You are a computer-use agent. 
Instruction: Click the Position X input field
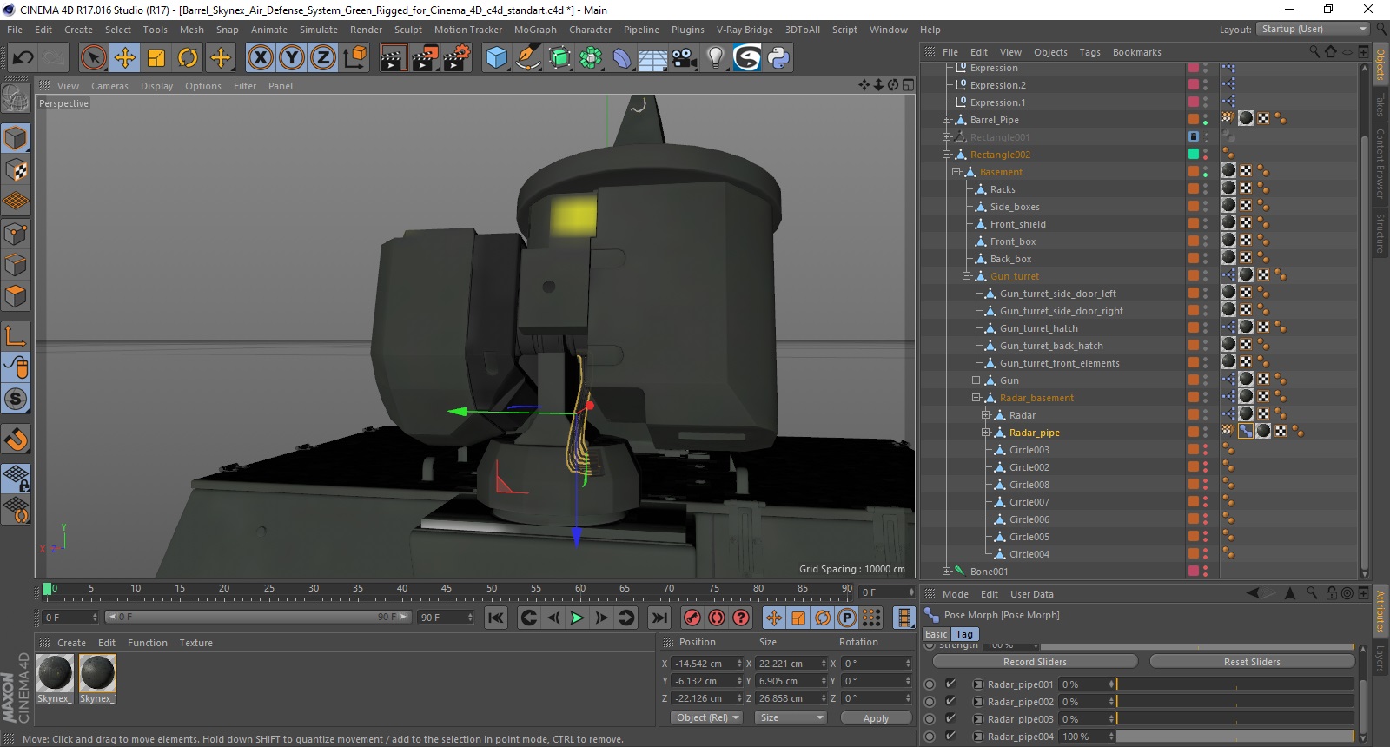point(708,664)
